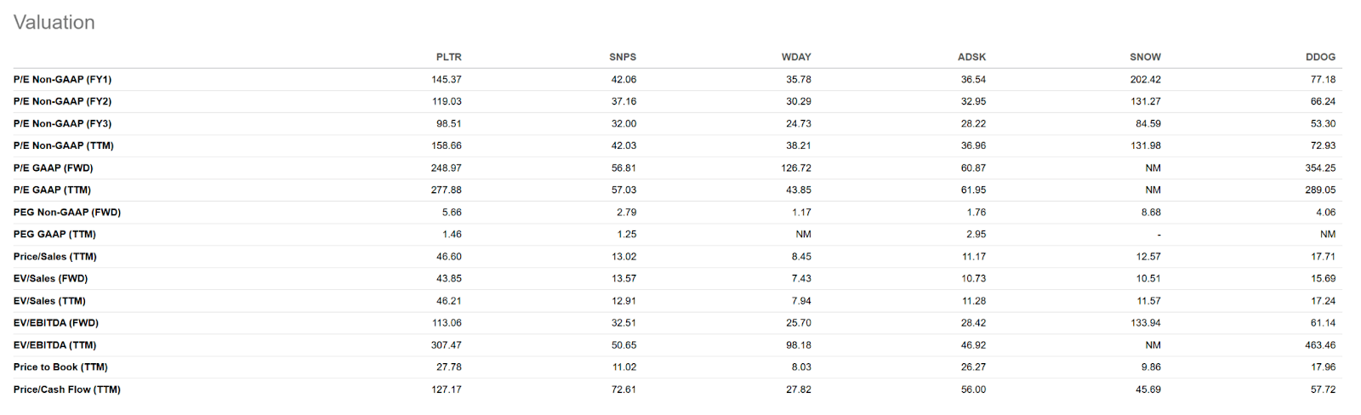Click the PLTR ticker column header
Screen dimensions: 1361x415
point(448,57)
